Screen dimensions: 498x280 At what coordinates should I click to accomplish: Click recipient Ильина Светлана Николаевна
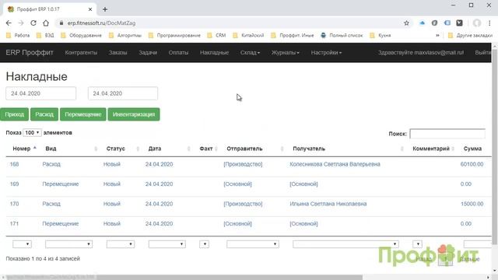point(328,204)
